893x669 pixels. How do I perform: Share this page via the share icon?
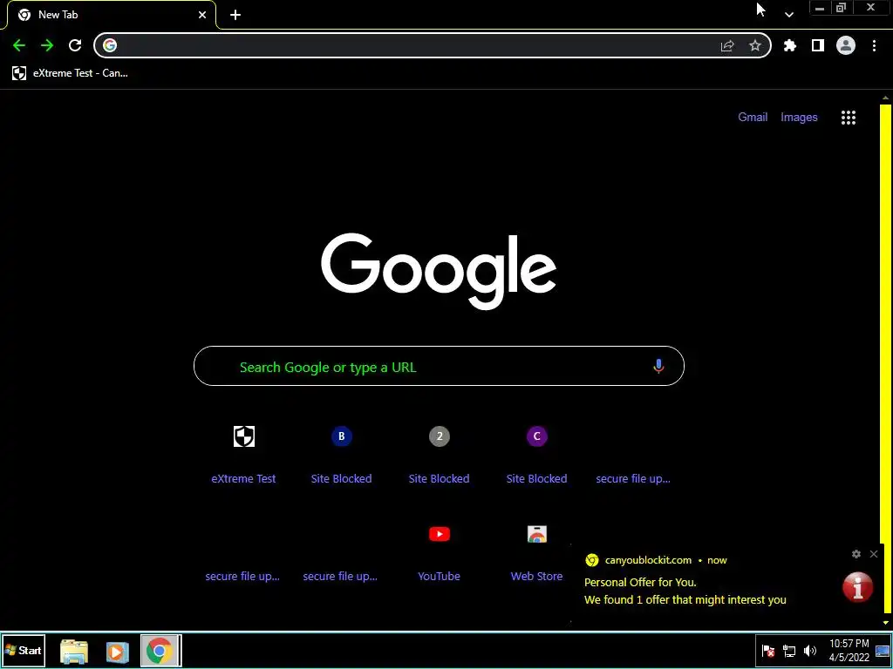click(727, 46)
